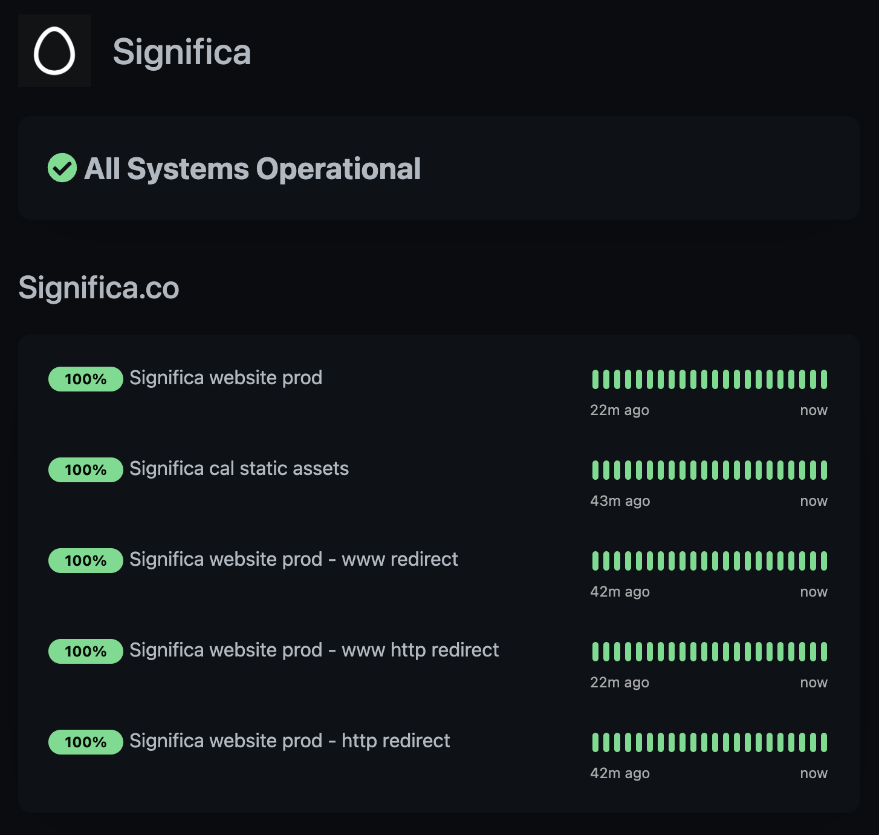Click the All Systems Operational banner text
This screenshot has height=835, width=879.
click(x=252, y=168)
